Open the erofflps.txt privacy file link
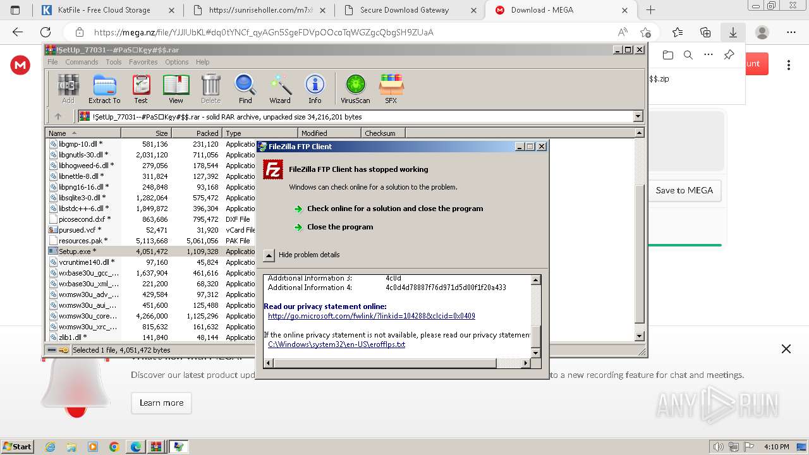Viewport: 809px width, 455px height. (x=336, y=344)
